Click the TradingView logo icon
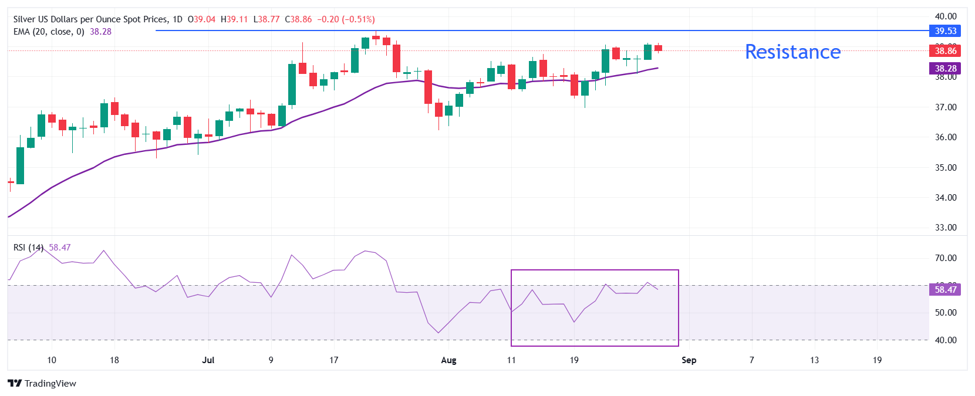The height and width of the screenshot is (396, 975). click(x=15, y=383)
